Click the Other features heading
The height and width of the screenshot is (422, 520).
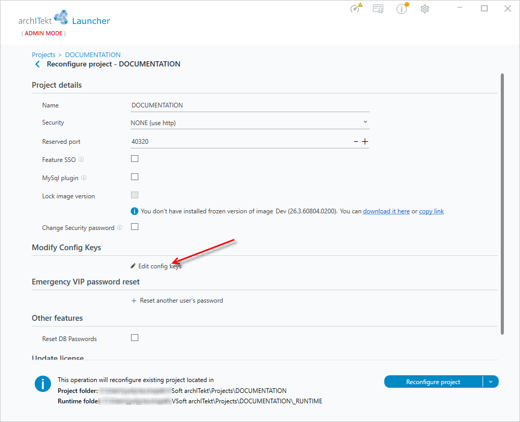tap(57, 318)
